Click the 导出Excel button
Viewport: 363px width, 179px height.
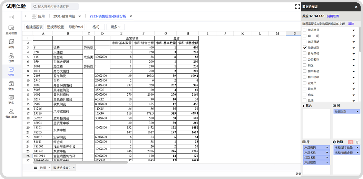pyautogui.click(x=76, y=27)
